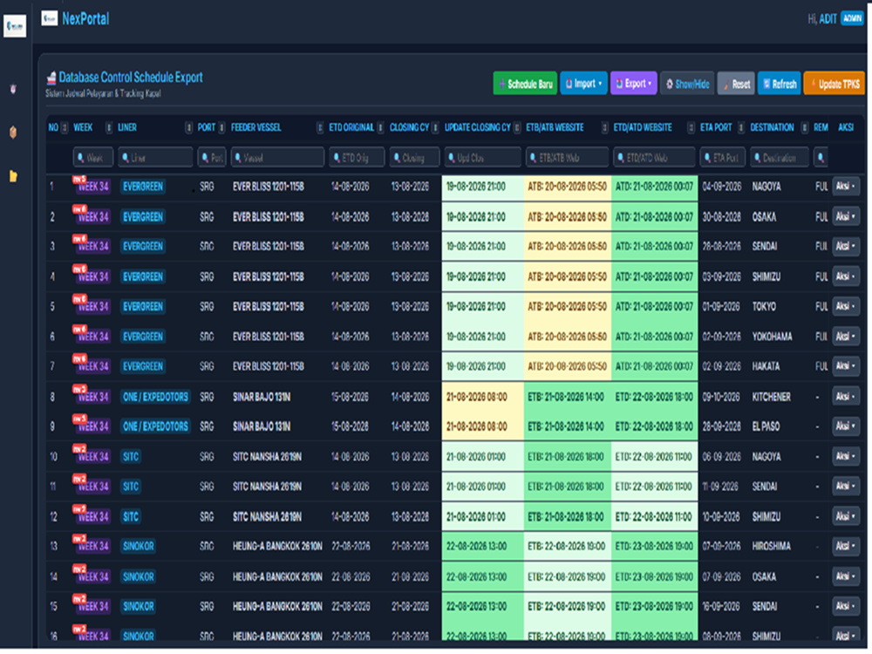Focus the Port filter field
Image resolution: width=872 pixels, height=654 pixels.
click(211, 158)
